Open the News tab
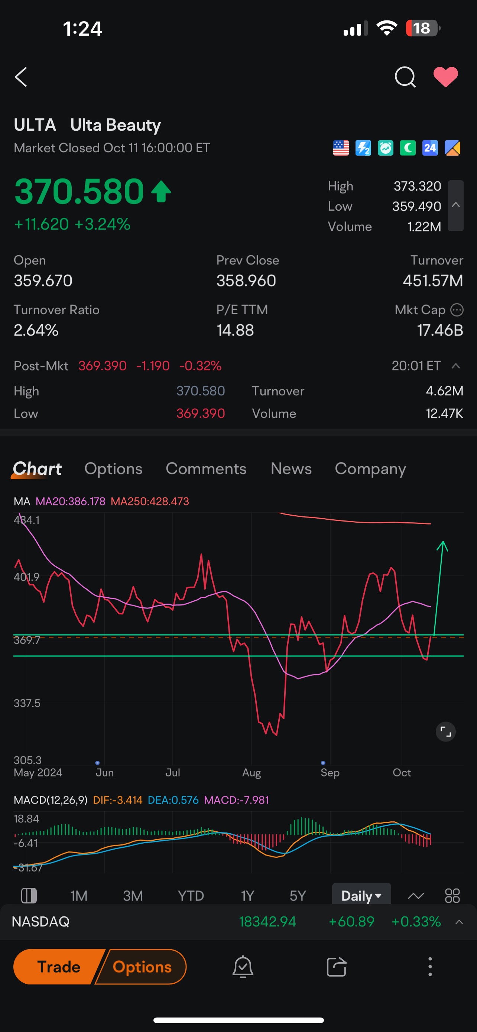477x1032 pixels. pos(291,469)
